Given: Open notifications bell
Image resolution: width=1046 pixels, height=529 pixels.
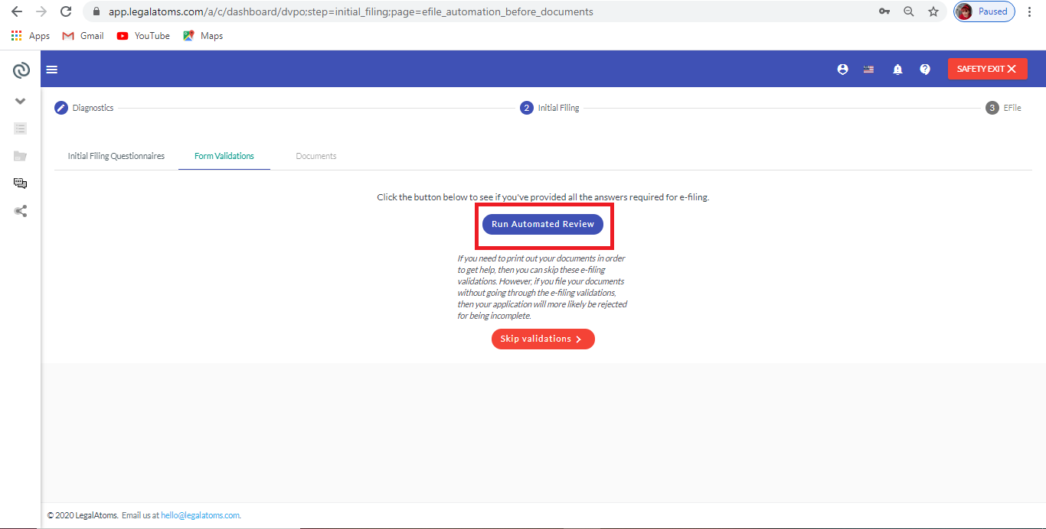Looking at the screenshot, I should tap(897, 69).
